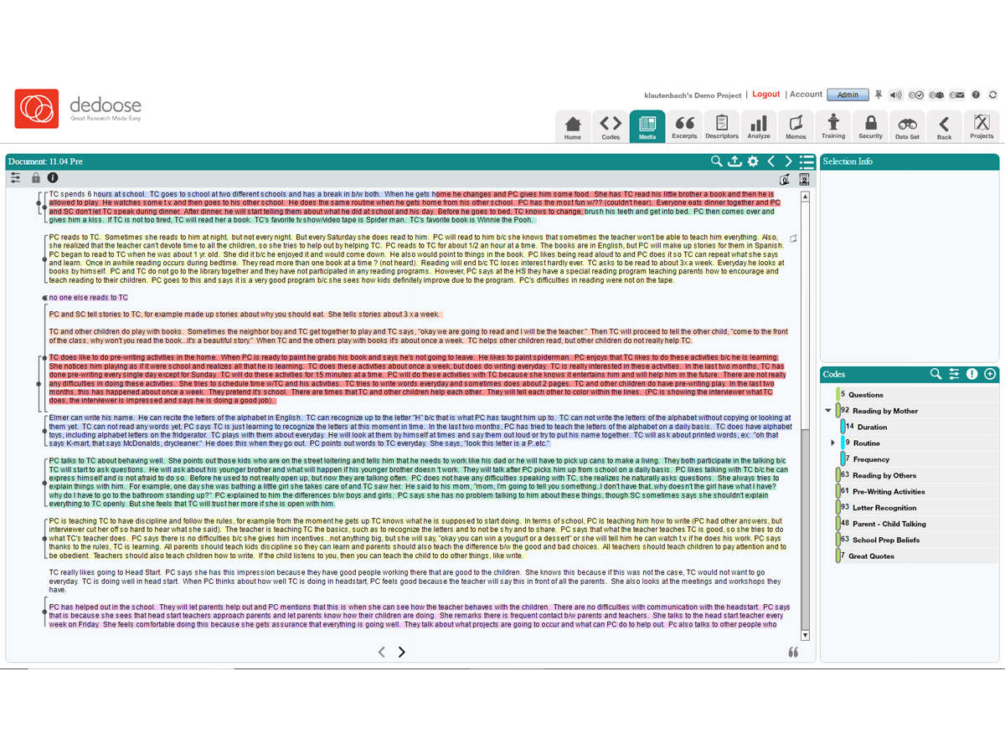Toggle the pin icon beside Admin
Screen dimensions: 1005x753
tap(879, 95)
